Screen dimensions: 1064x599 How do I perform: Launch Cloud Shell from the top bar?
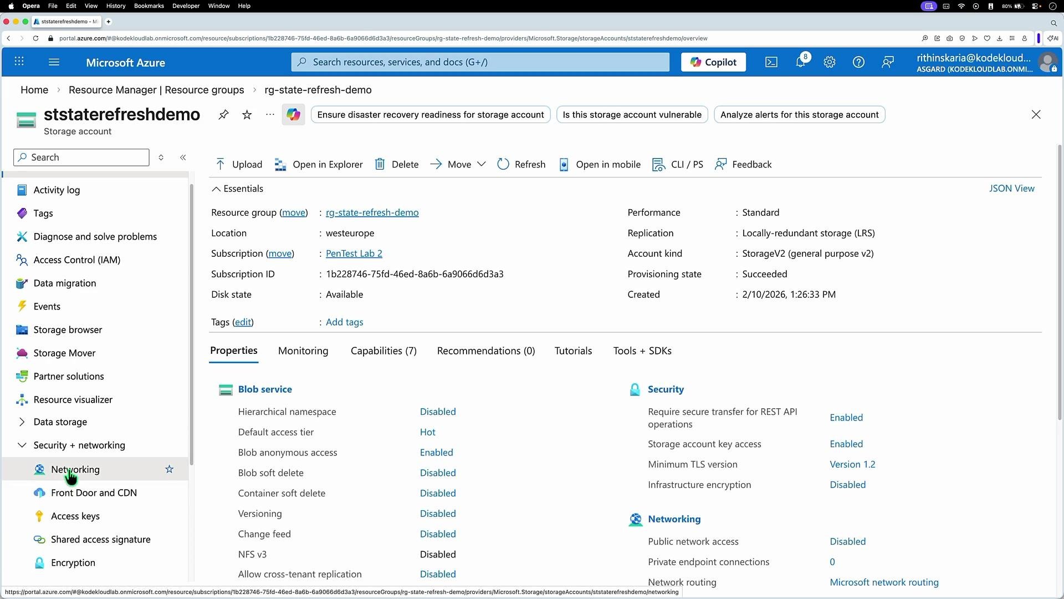point(771,62)
